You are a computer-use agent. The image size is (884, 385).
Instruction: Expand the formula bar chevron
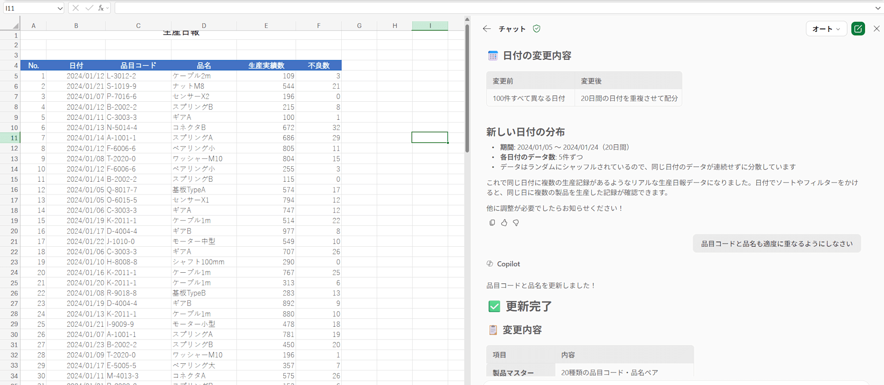877,8
